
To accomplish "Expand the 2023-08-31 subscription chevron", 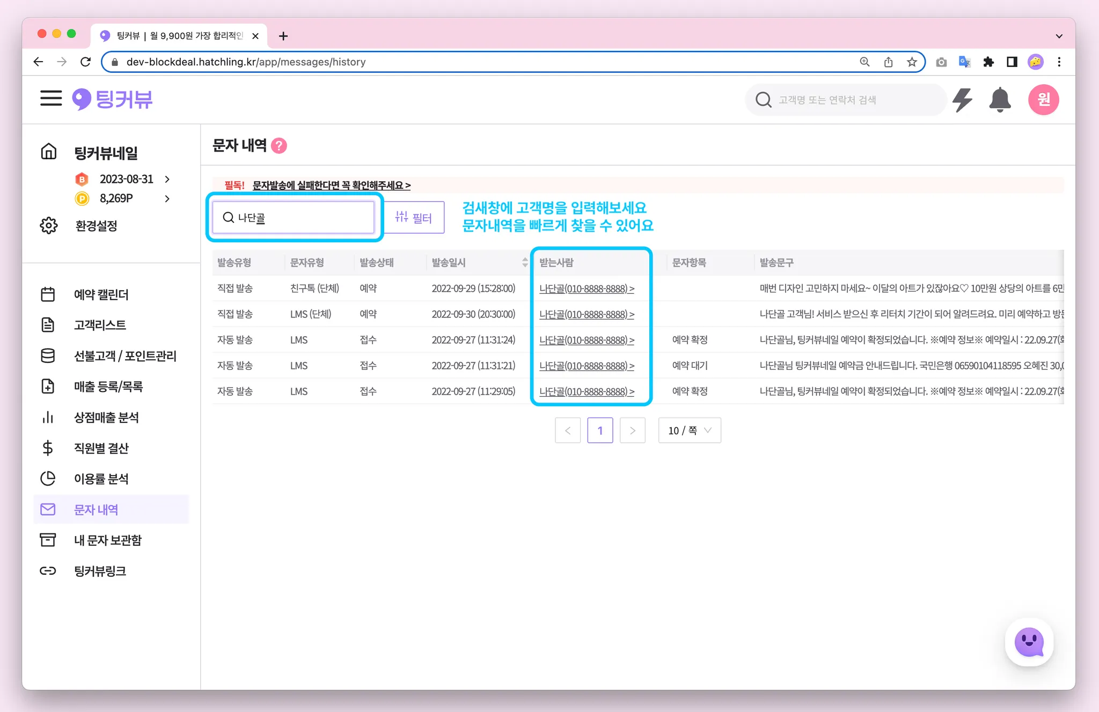I will 167,179.
